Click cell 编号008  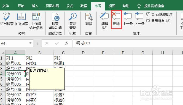(x=15, y=100)
